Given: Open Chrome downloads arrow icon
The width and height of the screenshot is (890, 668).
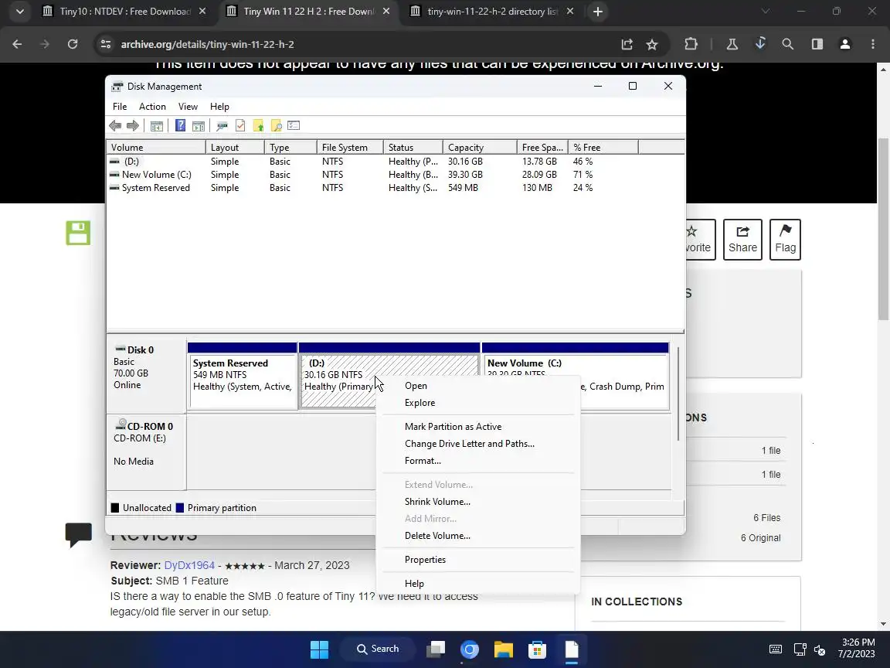Looking at the screenshot, I should click(760, 44).
